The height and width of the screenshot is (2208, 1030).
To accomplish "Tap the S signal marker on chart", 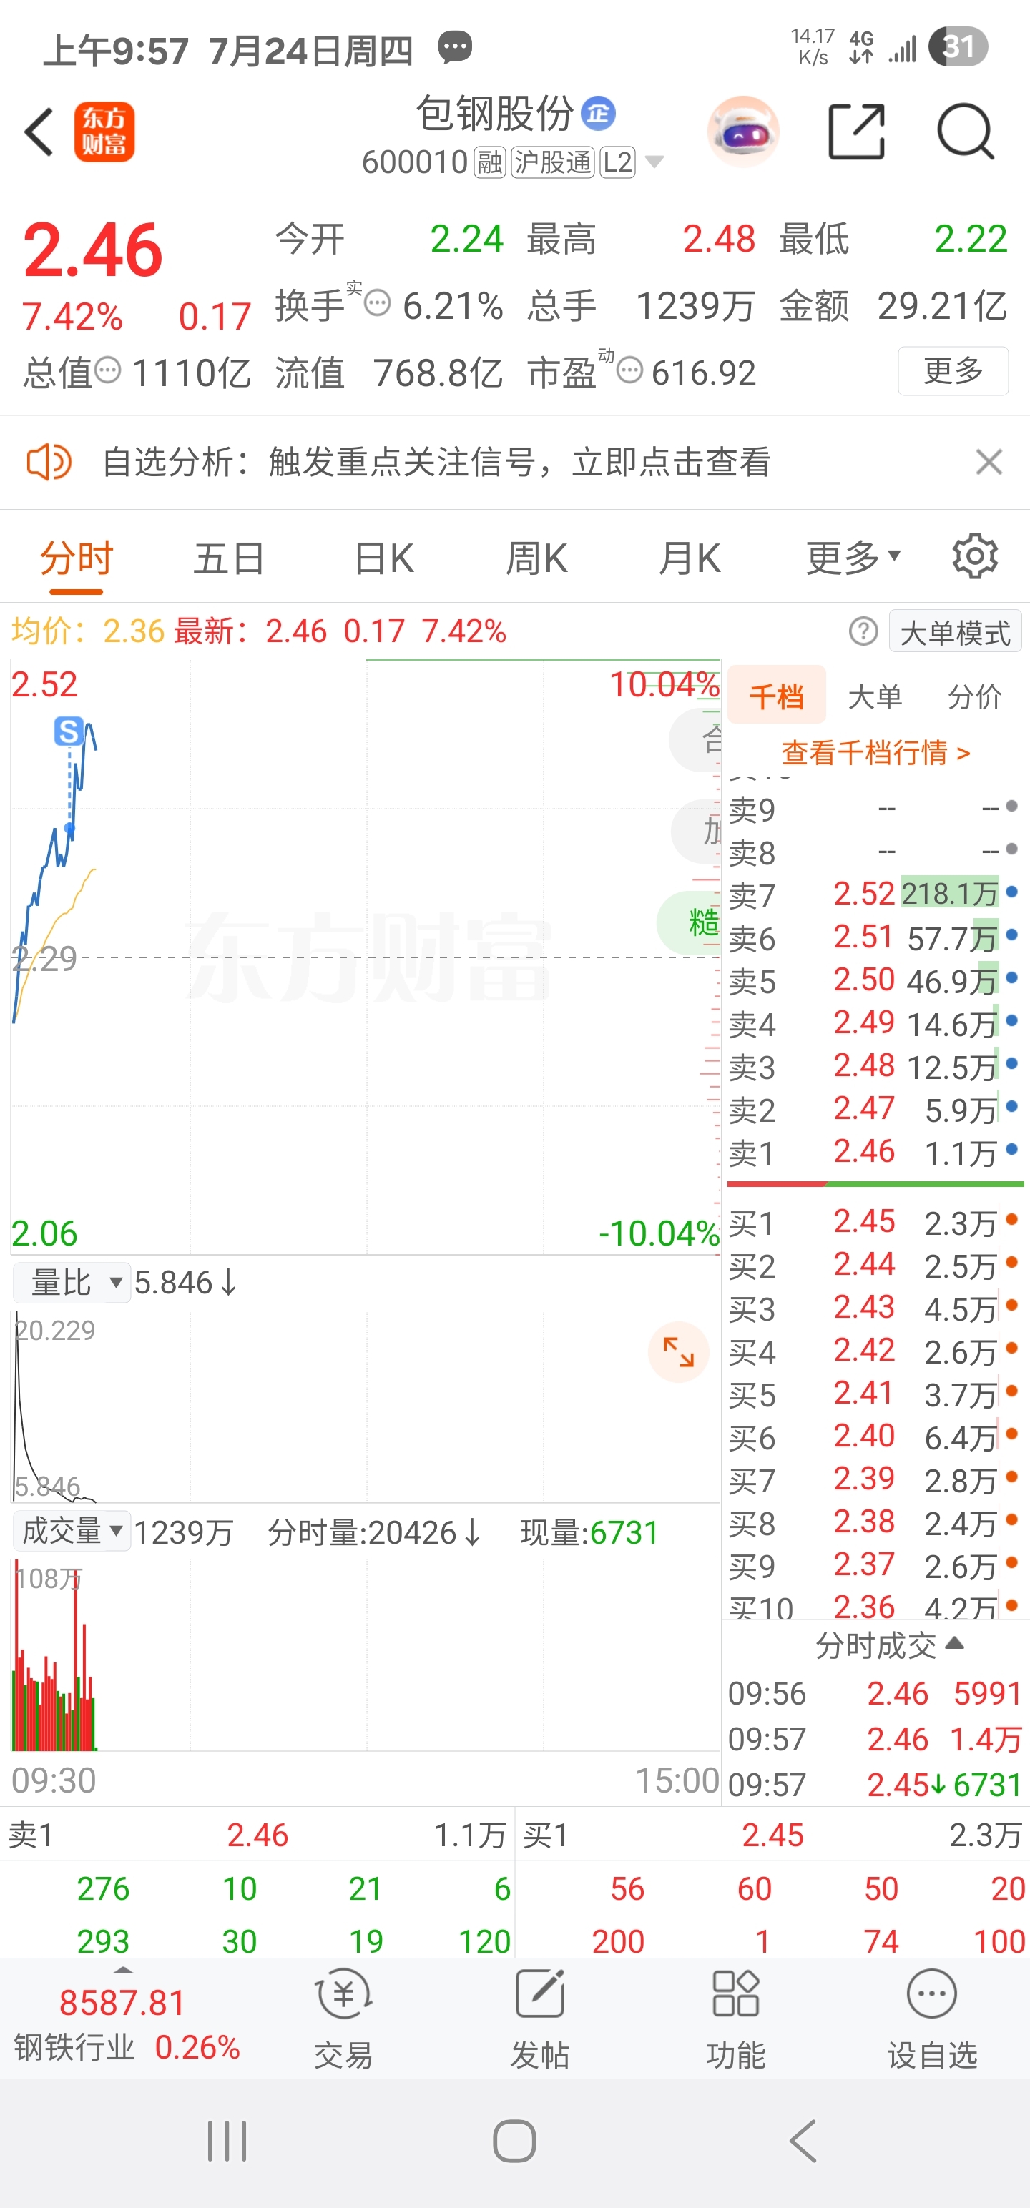I will (x=69, y=731).
